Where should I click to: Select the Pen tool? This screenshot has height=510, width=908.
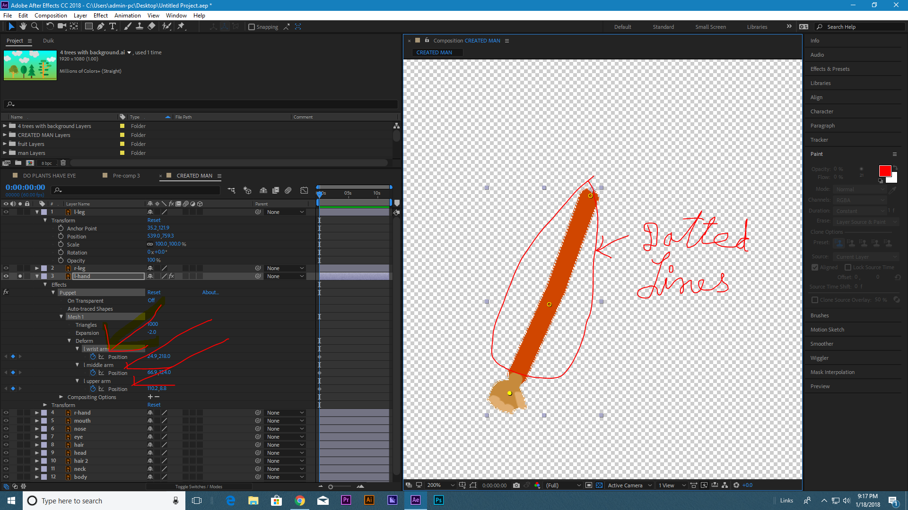tap(101, 26)
